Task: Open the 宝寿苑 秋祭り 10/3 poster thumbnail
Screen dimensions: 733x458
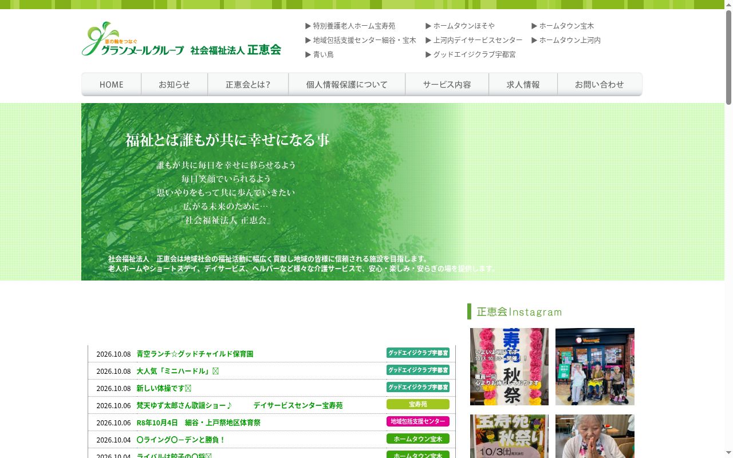Action: point(509,436)
